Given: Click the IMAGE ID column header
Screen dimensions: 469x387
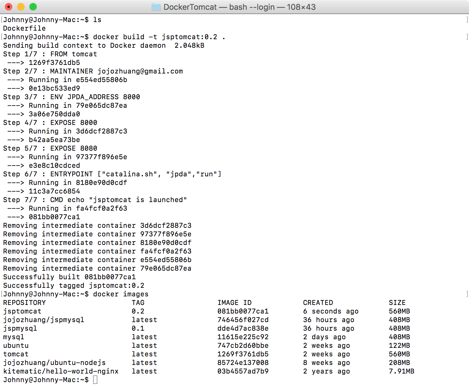Looking at the screenshot, I should click(x=234, y=302).
